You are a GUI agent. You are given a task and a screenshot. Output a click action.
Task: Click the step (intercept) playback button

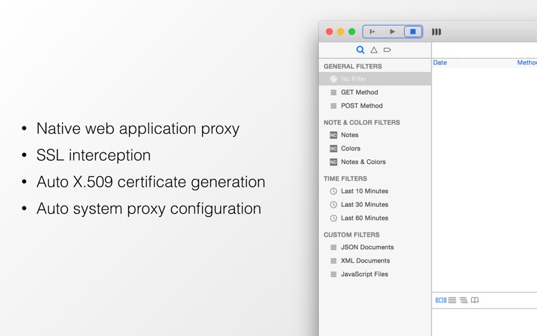point(373,32)
